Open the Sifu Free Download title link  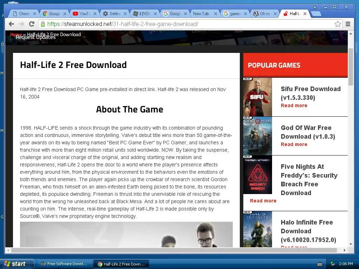tap(311, 93)
